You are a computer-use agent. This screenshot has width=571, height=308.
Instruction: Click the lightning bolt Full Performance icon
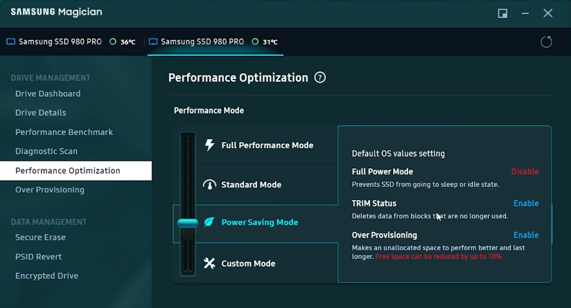(x=209, y=145)
